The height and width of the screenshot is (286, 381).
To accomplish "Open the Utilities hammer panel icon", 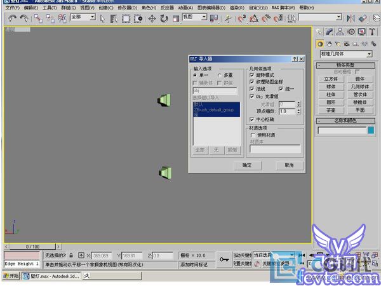I will pyautogui.click(x=372, y=32).
